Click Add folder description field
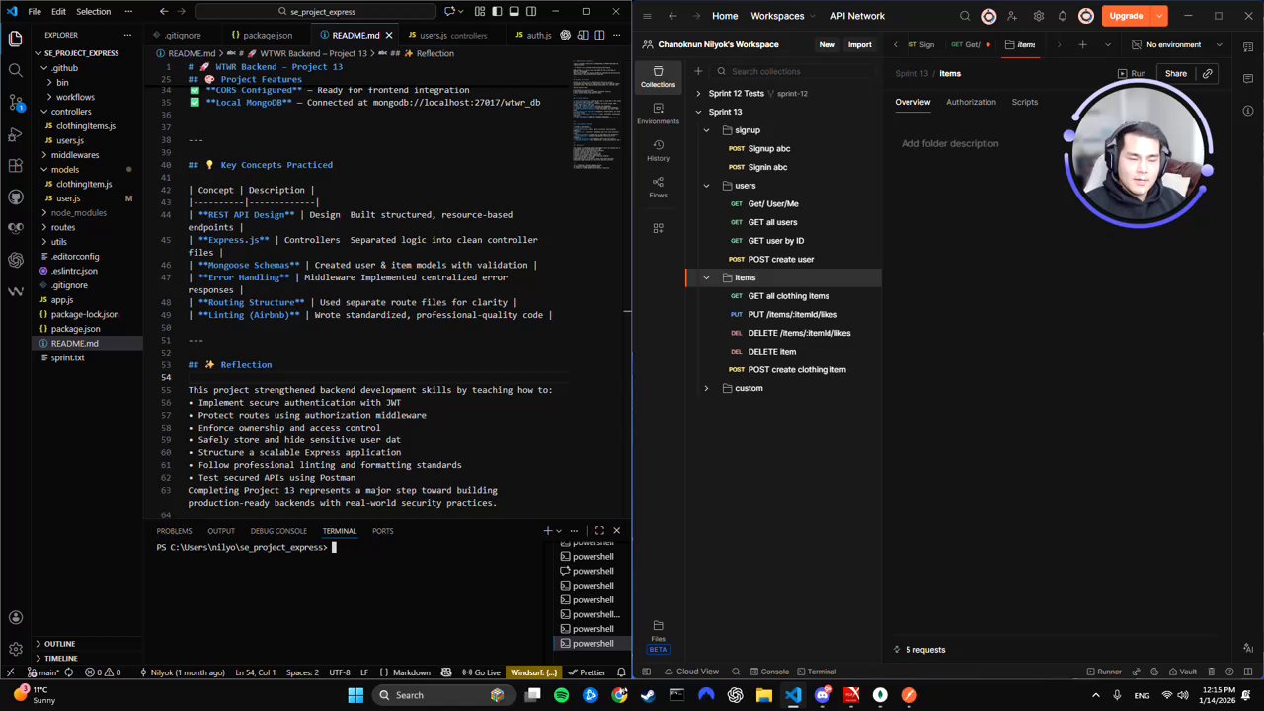Viewport: 1264px width, 711px height. point(949,143)
